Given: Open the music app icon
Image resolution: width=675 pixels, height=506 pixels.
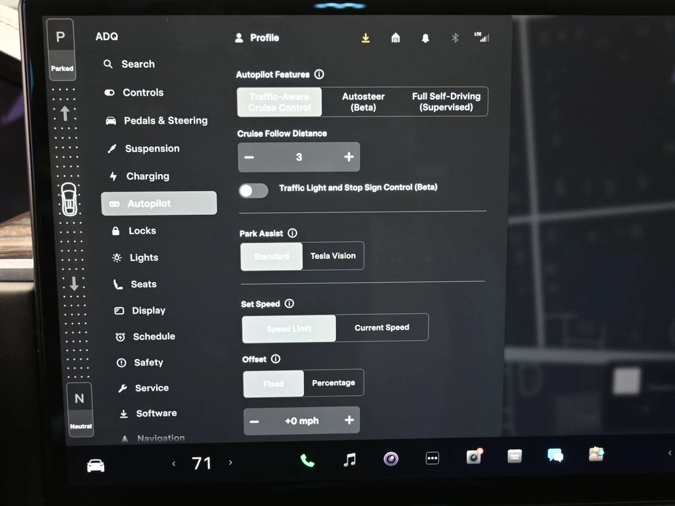Looking at the screenshot, I should coord(350,460).
